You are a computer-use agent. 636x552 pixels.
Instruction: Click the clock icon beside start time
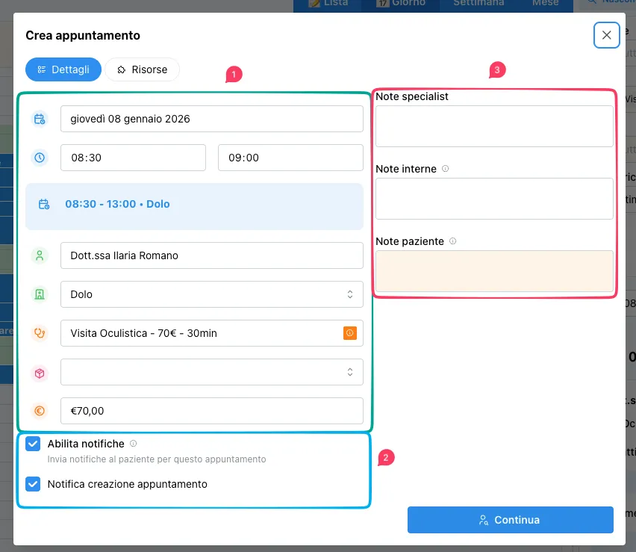[x=40, y=158]
